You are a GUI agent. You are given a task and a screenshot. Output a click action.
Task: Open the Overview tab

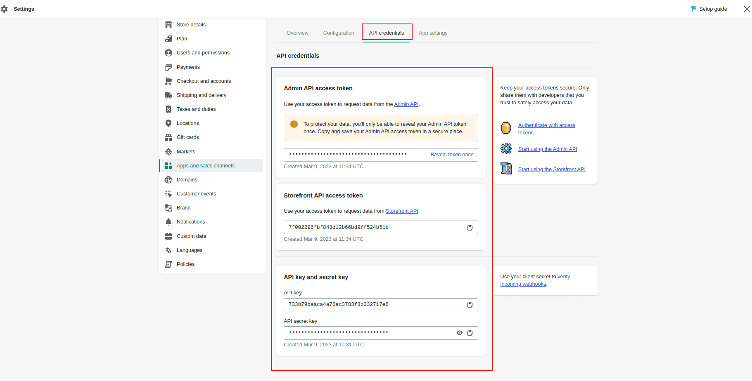297,33
